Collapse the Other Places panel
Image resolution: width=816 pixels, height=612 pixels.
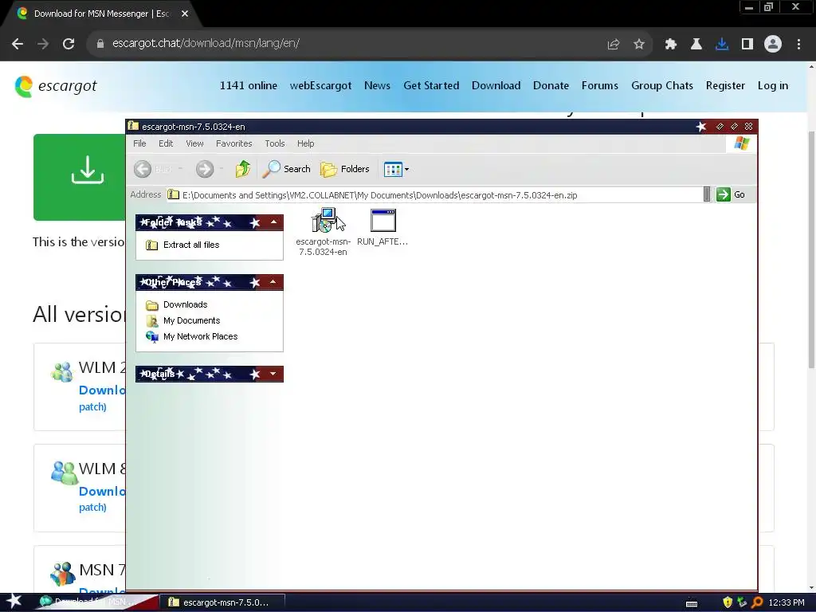pyautogui.click(x=273, y=282)
